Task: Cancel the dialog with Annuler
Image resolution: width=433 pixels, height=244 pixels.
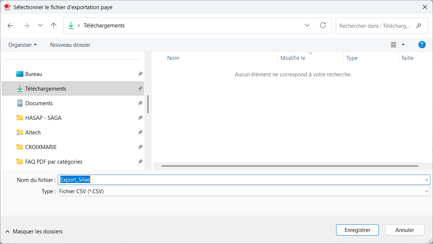Action: (x=404, y=230)
